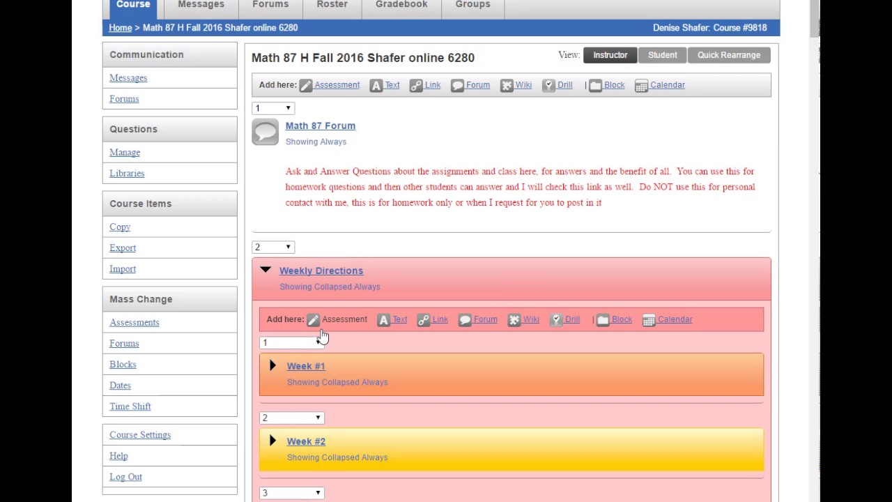This screenshot has height=502, width=892.
Task: Switch to Student view
Action: pyautogui.click(x=662, y=55)
